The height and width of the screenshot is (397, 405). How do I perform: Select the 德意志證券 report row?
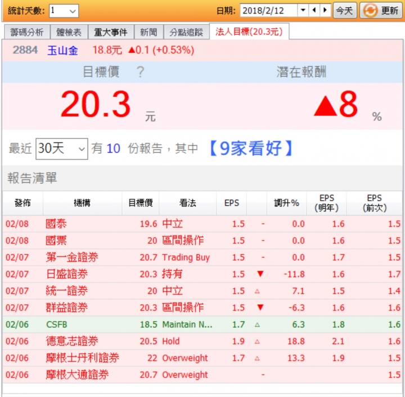(202, 341)
